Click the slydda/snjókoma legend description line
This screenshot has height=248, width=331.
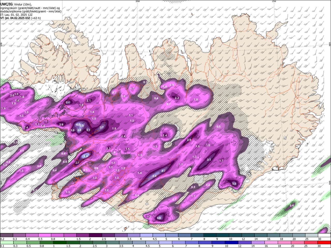point(31,11)
